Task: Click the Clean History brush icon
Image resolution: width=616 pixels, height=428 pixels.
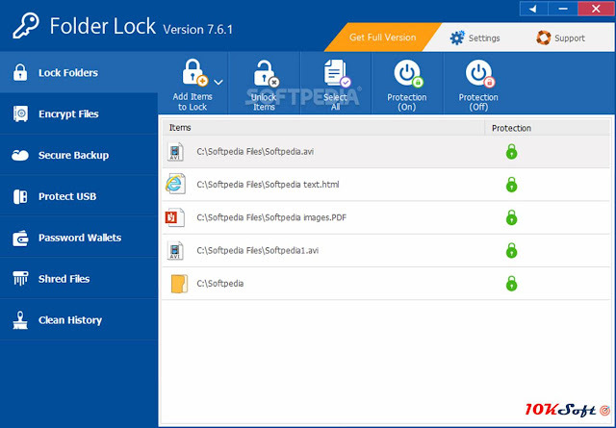Action: tap(20, 320)
